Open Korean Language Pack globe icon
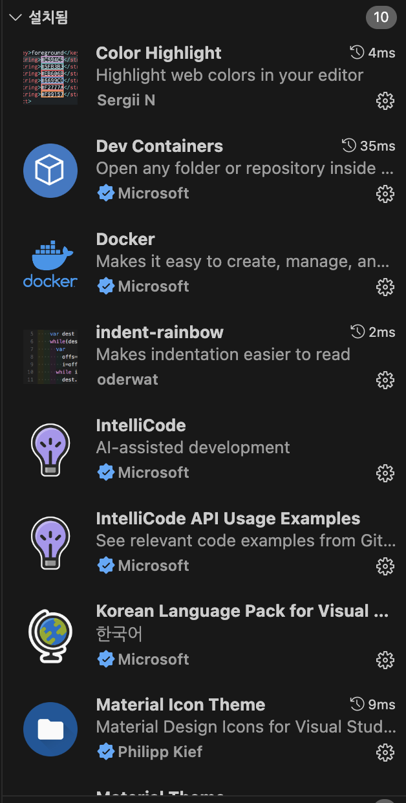This screenshot has height=803, width=406. pos(50,636)
